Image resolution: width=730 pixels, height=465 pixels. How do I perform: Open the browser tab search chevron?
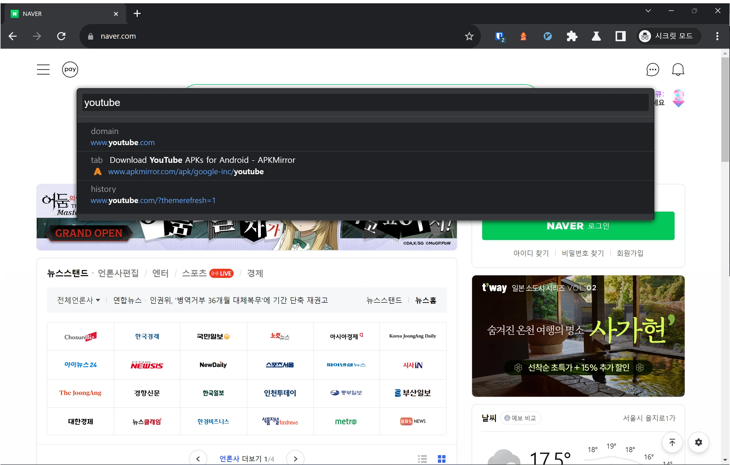(x=648, y=11)
